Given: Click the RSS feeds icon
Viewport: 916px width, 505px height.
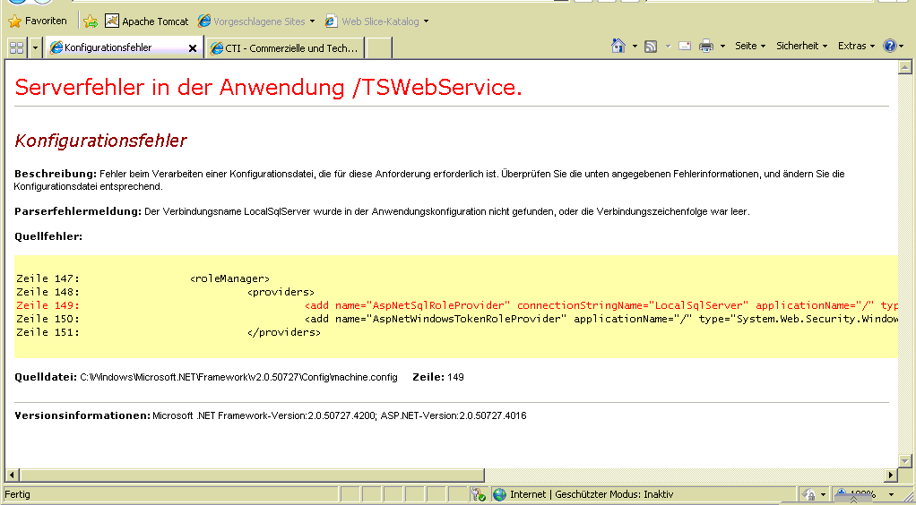Looking at the screenshot, I should click(652, 46).
